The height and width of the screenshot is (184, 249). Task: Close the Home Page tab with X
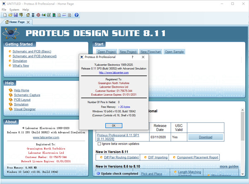[28, 22]
